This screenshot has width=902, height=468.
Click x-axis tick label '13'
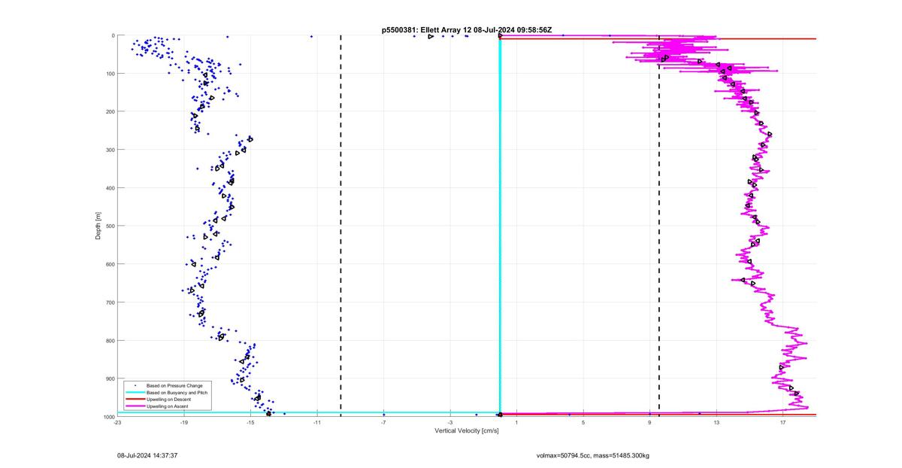[716, 422]
